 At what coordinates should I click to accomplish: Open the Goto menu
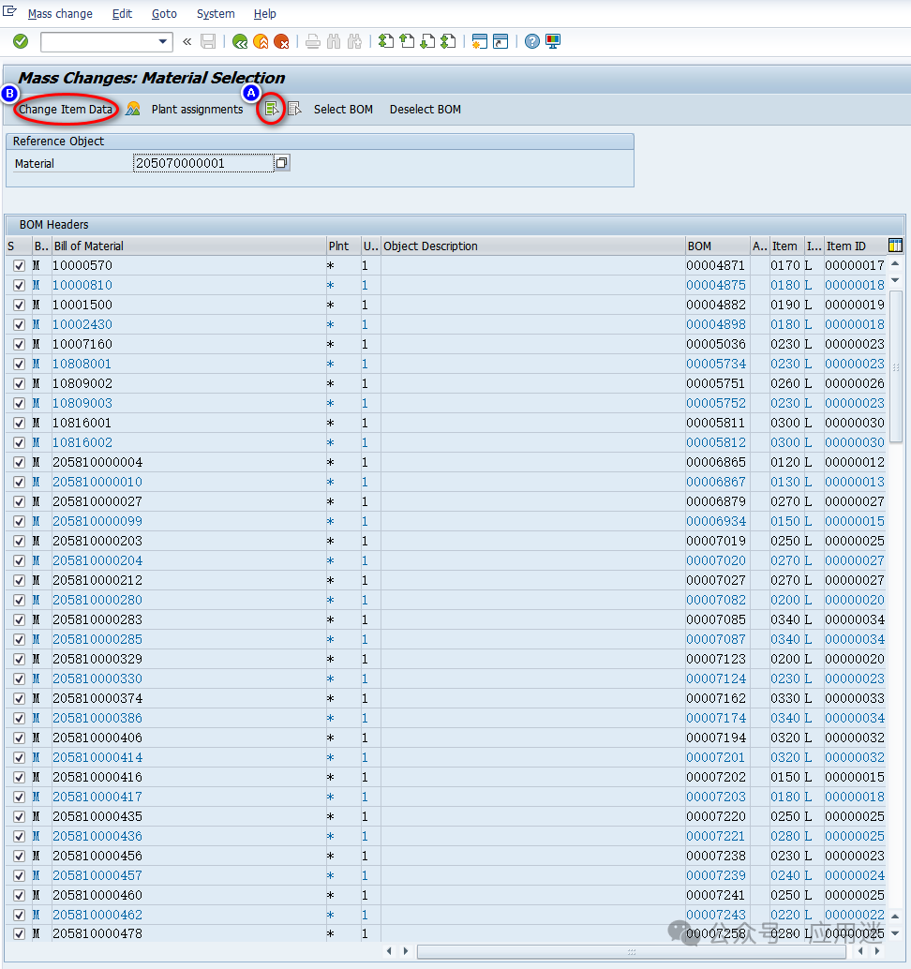(164, 14)
